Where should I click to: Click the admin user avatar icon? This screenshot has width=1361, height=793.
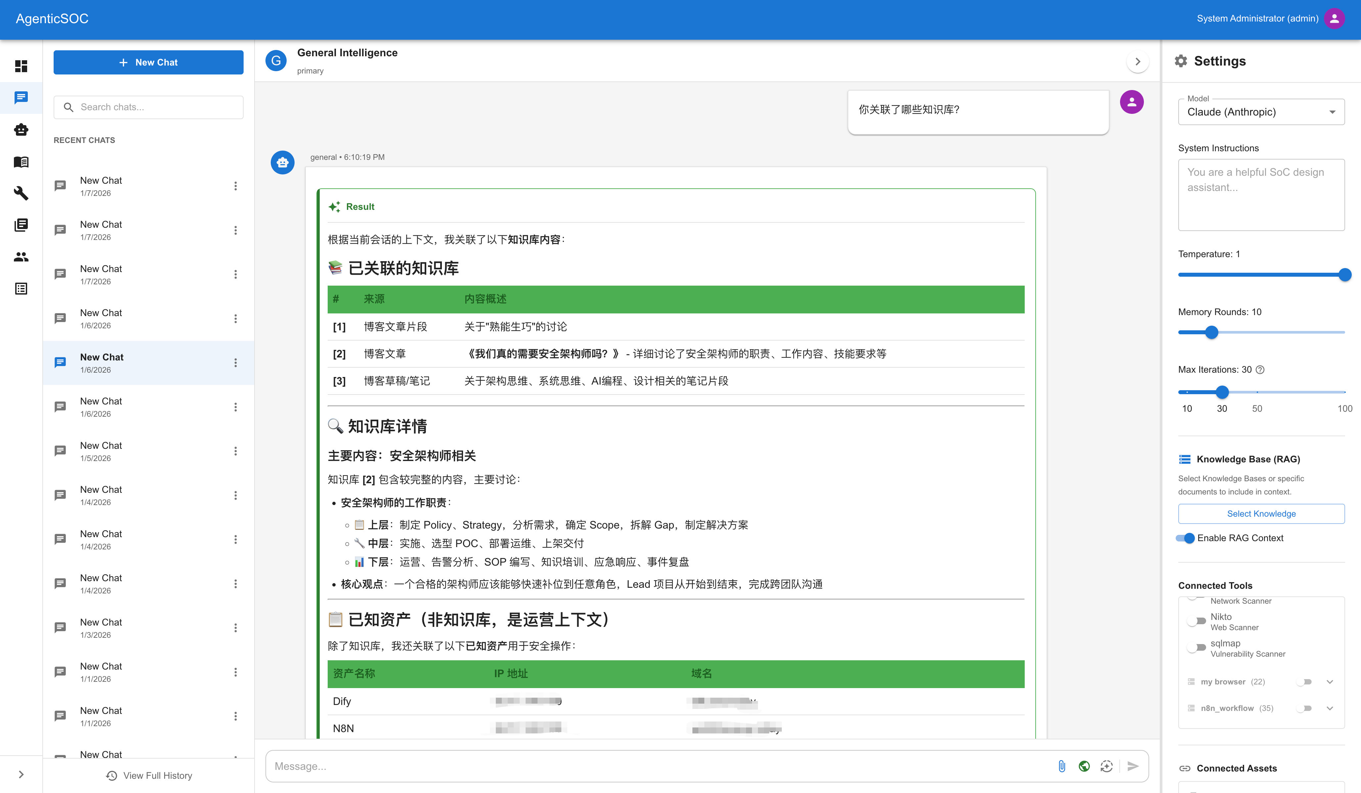pos(1335,18)
